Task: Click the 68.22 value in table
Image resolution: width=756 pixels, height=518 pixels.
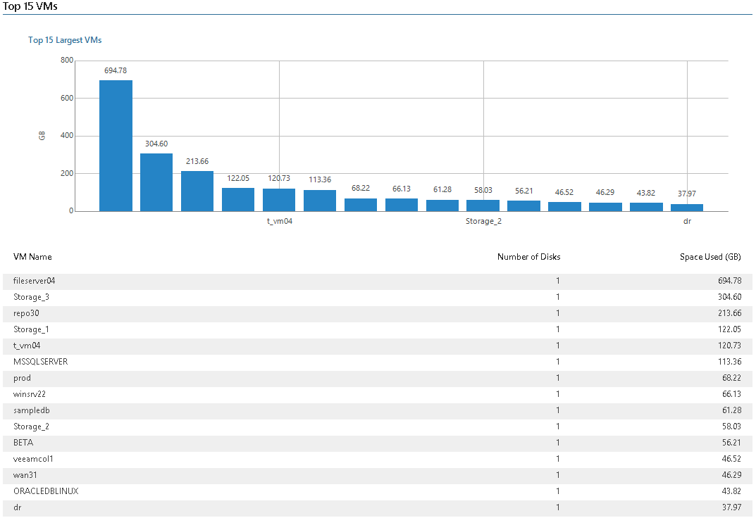Action: coord(731,378)
